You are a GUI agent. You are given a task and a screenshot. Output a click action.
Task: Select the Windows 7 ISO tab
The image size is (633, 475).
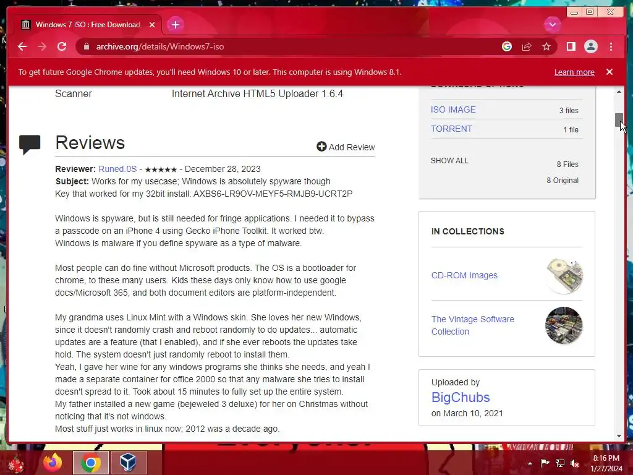point(88,25)
